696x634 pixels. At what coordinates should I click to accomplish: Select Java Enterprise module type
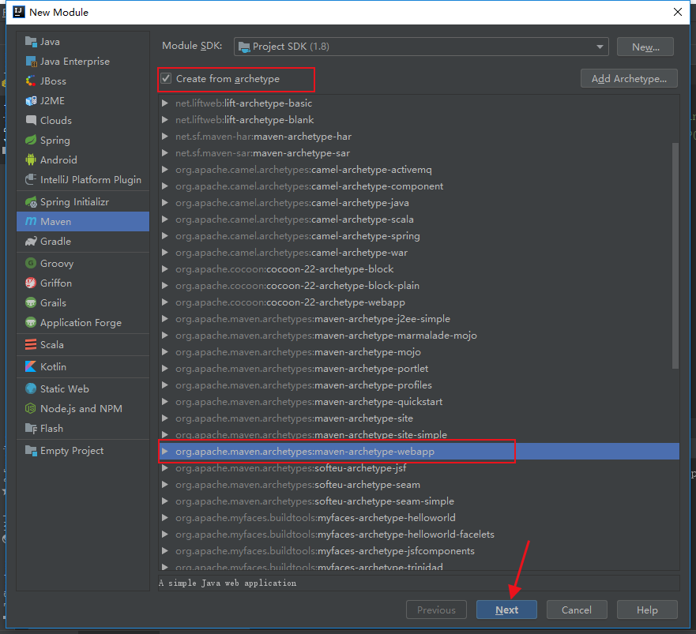(x=83, y=62)
